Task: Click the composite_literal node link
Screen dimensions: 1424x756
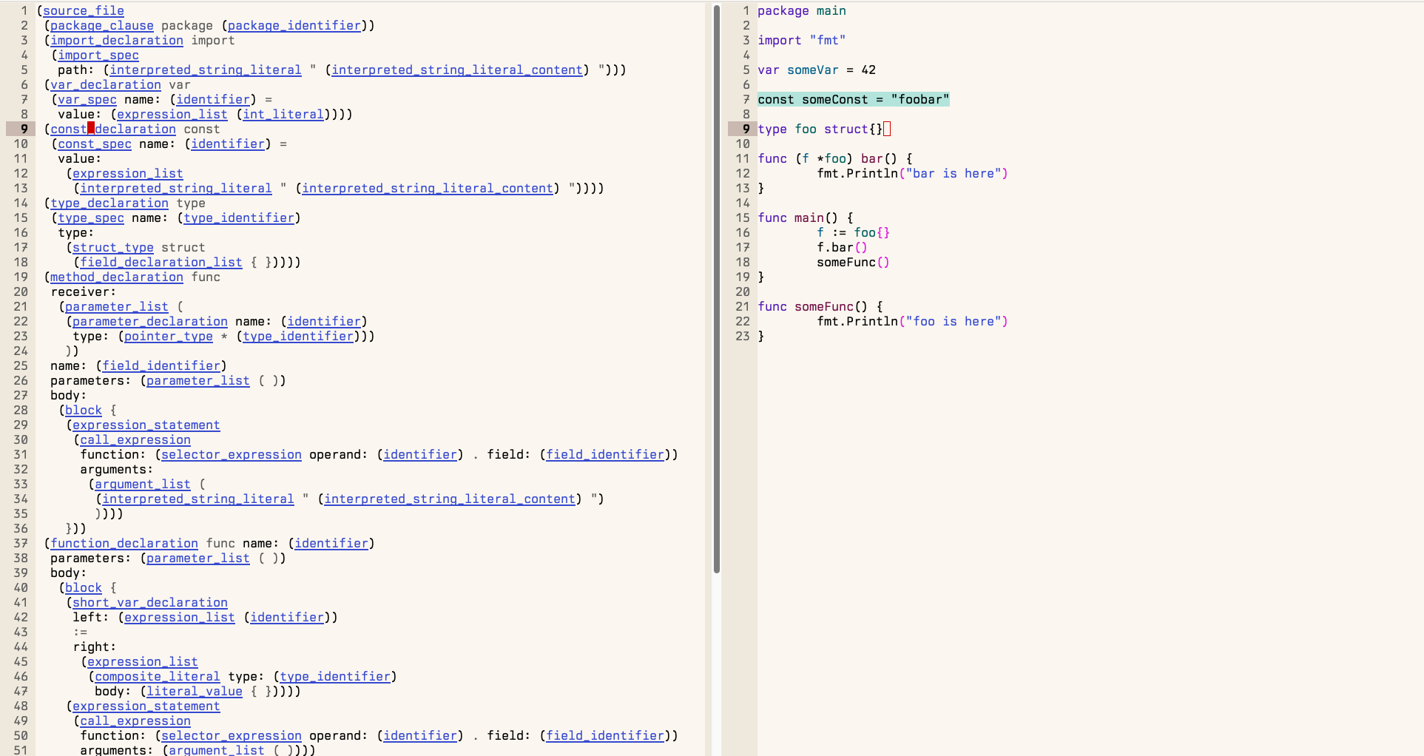Action: pyautogui.click(x=158, y=677)
